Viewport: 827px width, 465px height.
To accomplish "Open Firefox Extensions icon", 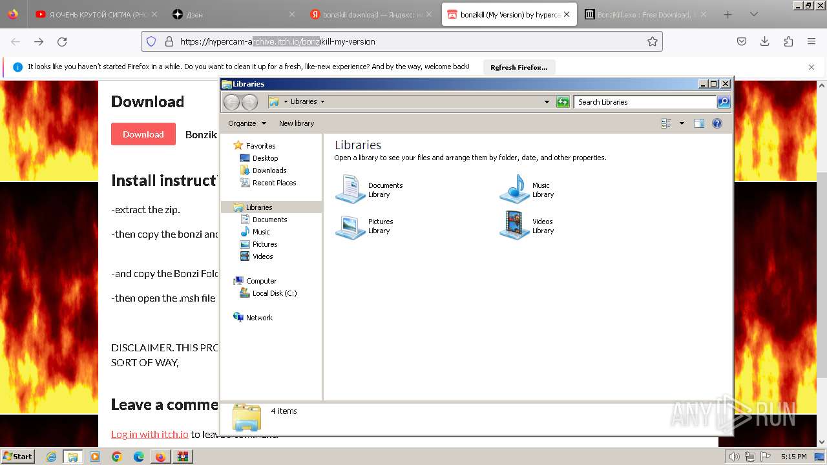I will point(788,41).
